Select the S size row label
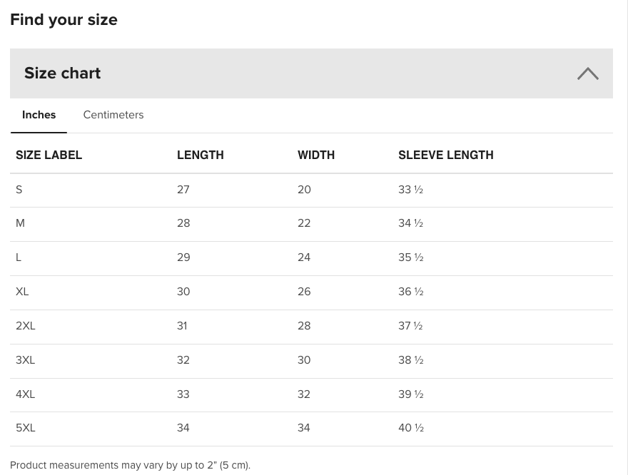 coord(19,190)
